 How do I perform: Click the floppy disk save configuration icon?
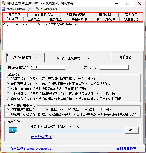click(3, 9)
